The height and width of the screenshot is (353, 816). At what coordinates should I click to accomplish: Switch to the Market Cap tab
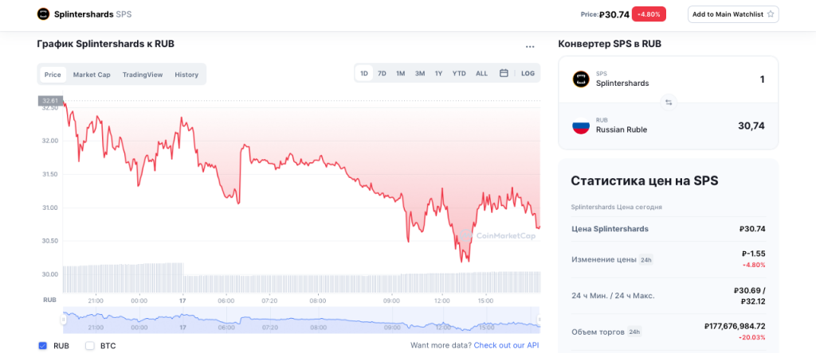pos(92,75)
